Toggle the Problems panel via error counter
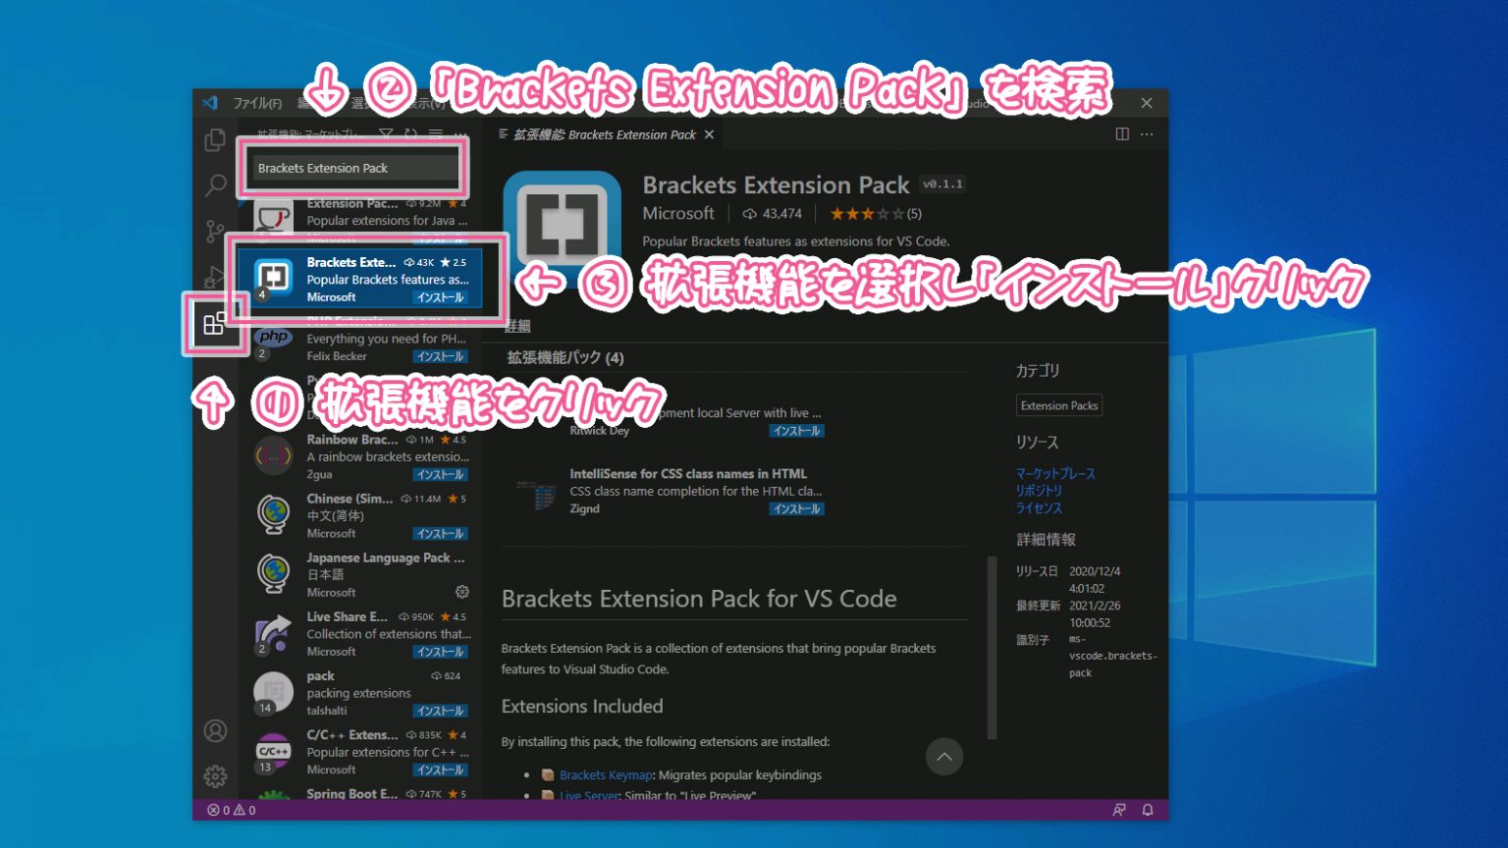Image resolution: width=1508 pixels, height=848 pixels. 233,810
